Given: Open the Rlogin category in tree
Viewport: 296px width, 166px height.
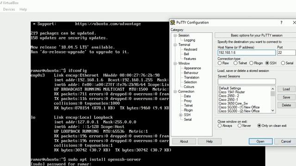Looking at the screenshot, I should 188,110.
